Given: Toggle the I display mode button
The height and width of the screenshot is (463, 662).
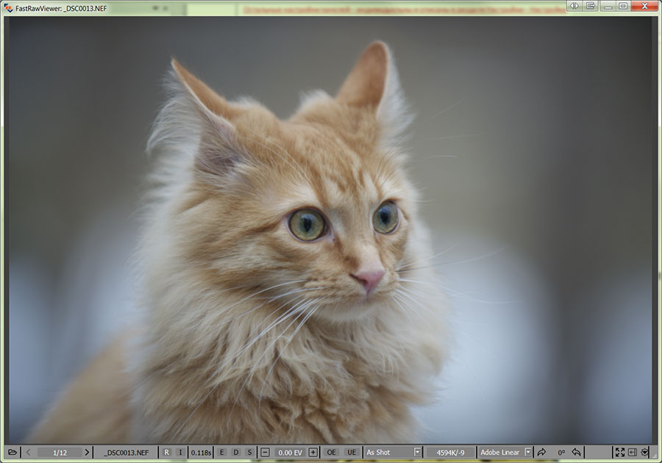Looking at the screenshot, I should (x=179, y=452).
